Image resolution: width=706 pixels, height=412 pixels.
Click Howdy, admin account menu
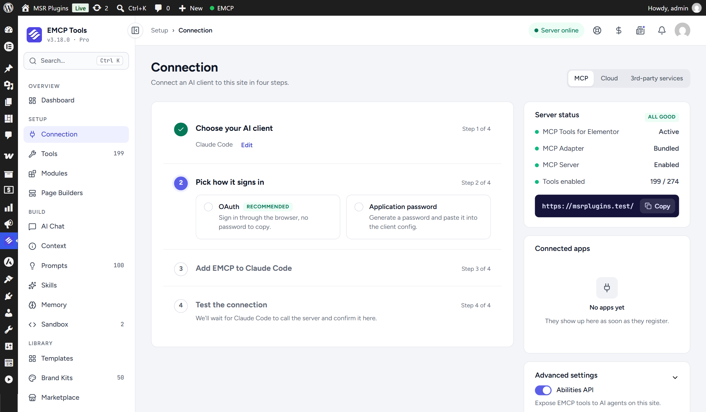click(x=674, y=8)
